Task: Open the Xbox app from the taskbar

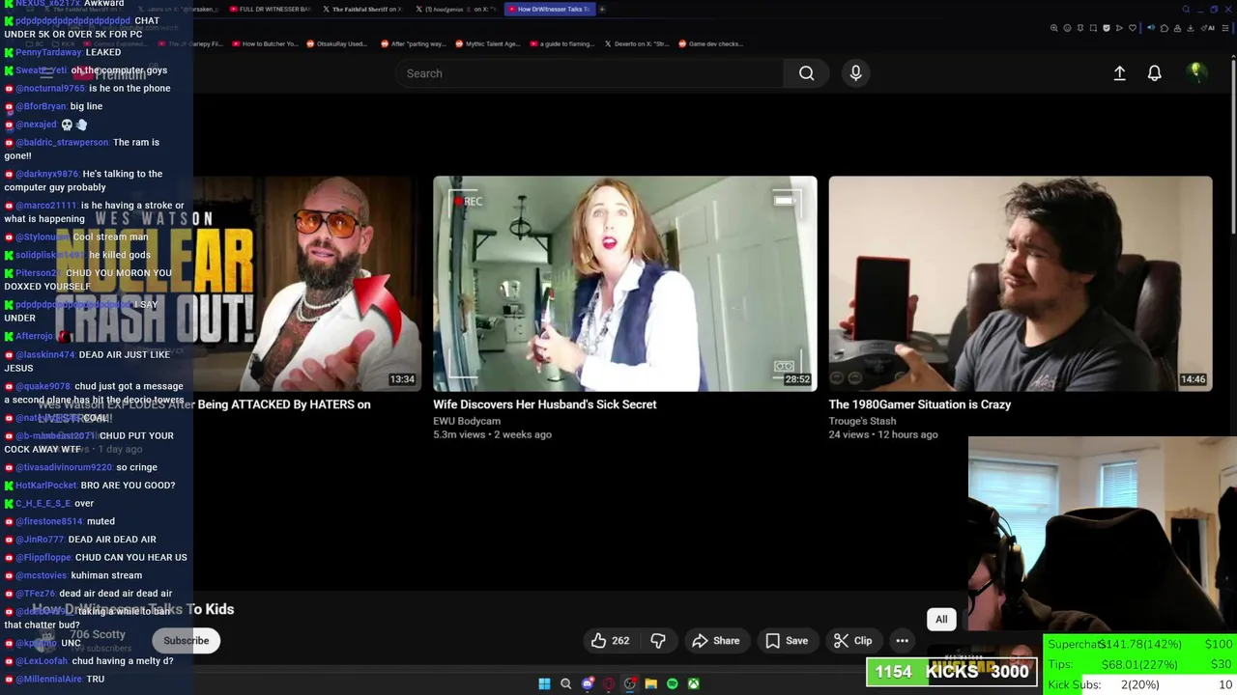Action: [693, 683]
